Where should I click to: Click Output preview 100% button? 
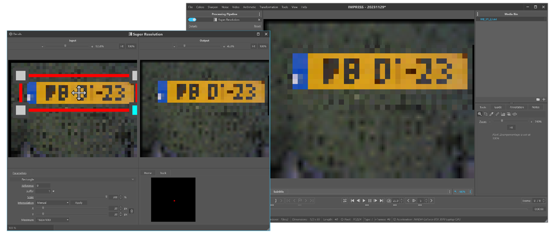[263, 46]
